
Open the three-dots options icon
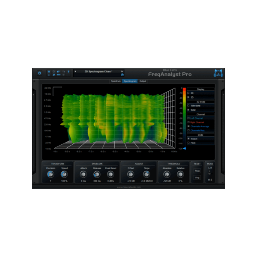coord(59,75)
